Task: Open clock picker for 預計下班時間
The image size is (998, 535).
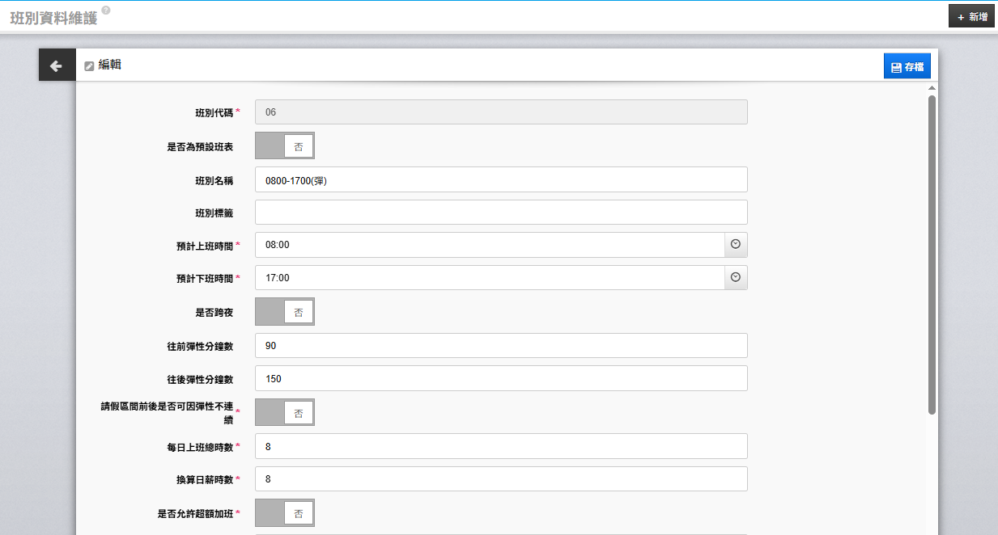Action: click(736, 277)
